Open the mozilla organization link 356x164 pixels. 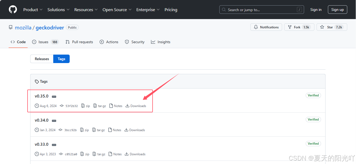(23, 28)
